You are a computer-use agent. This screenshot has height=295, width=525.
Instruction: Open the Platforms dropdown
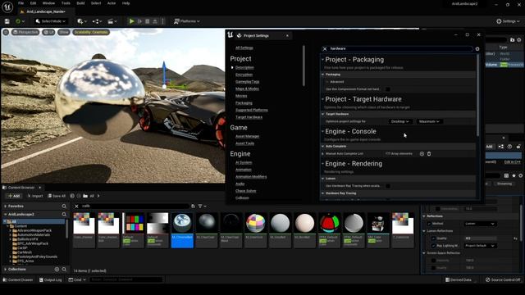tap(187, 21)
